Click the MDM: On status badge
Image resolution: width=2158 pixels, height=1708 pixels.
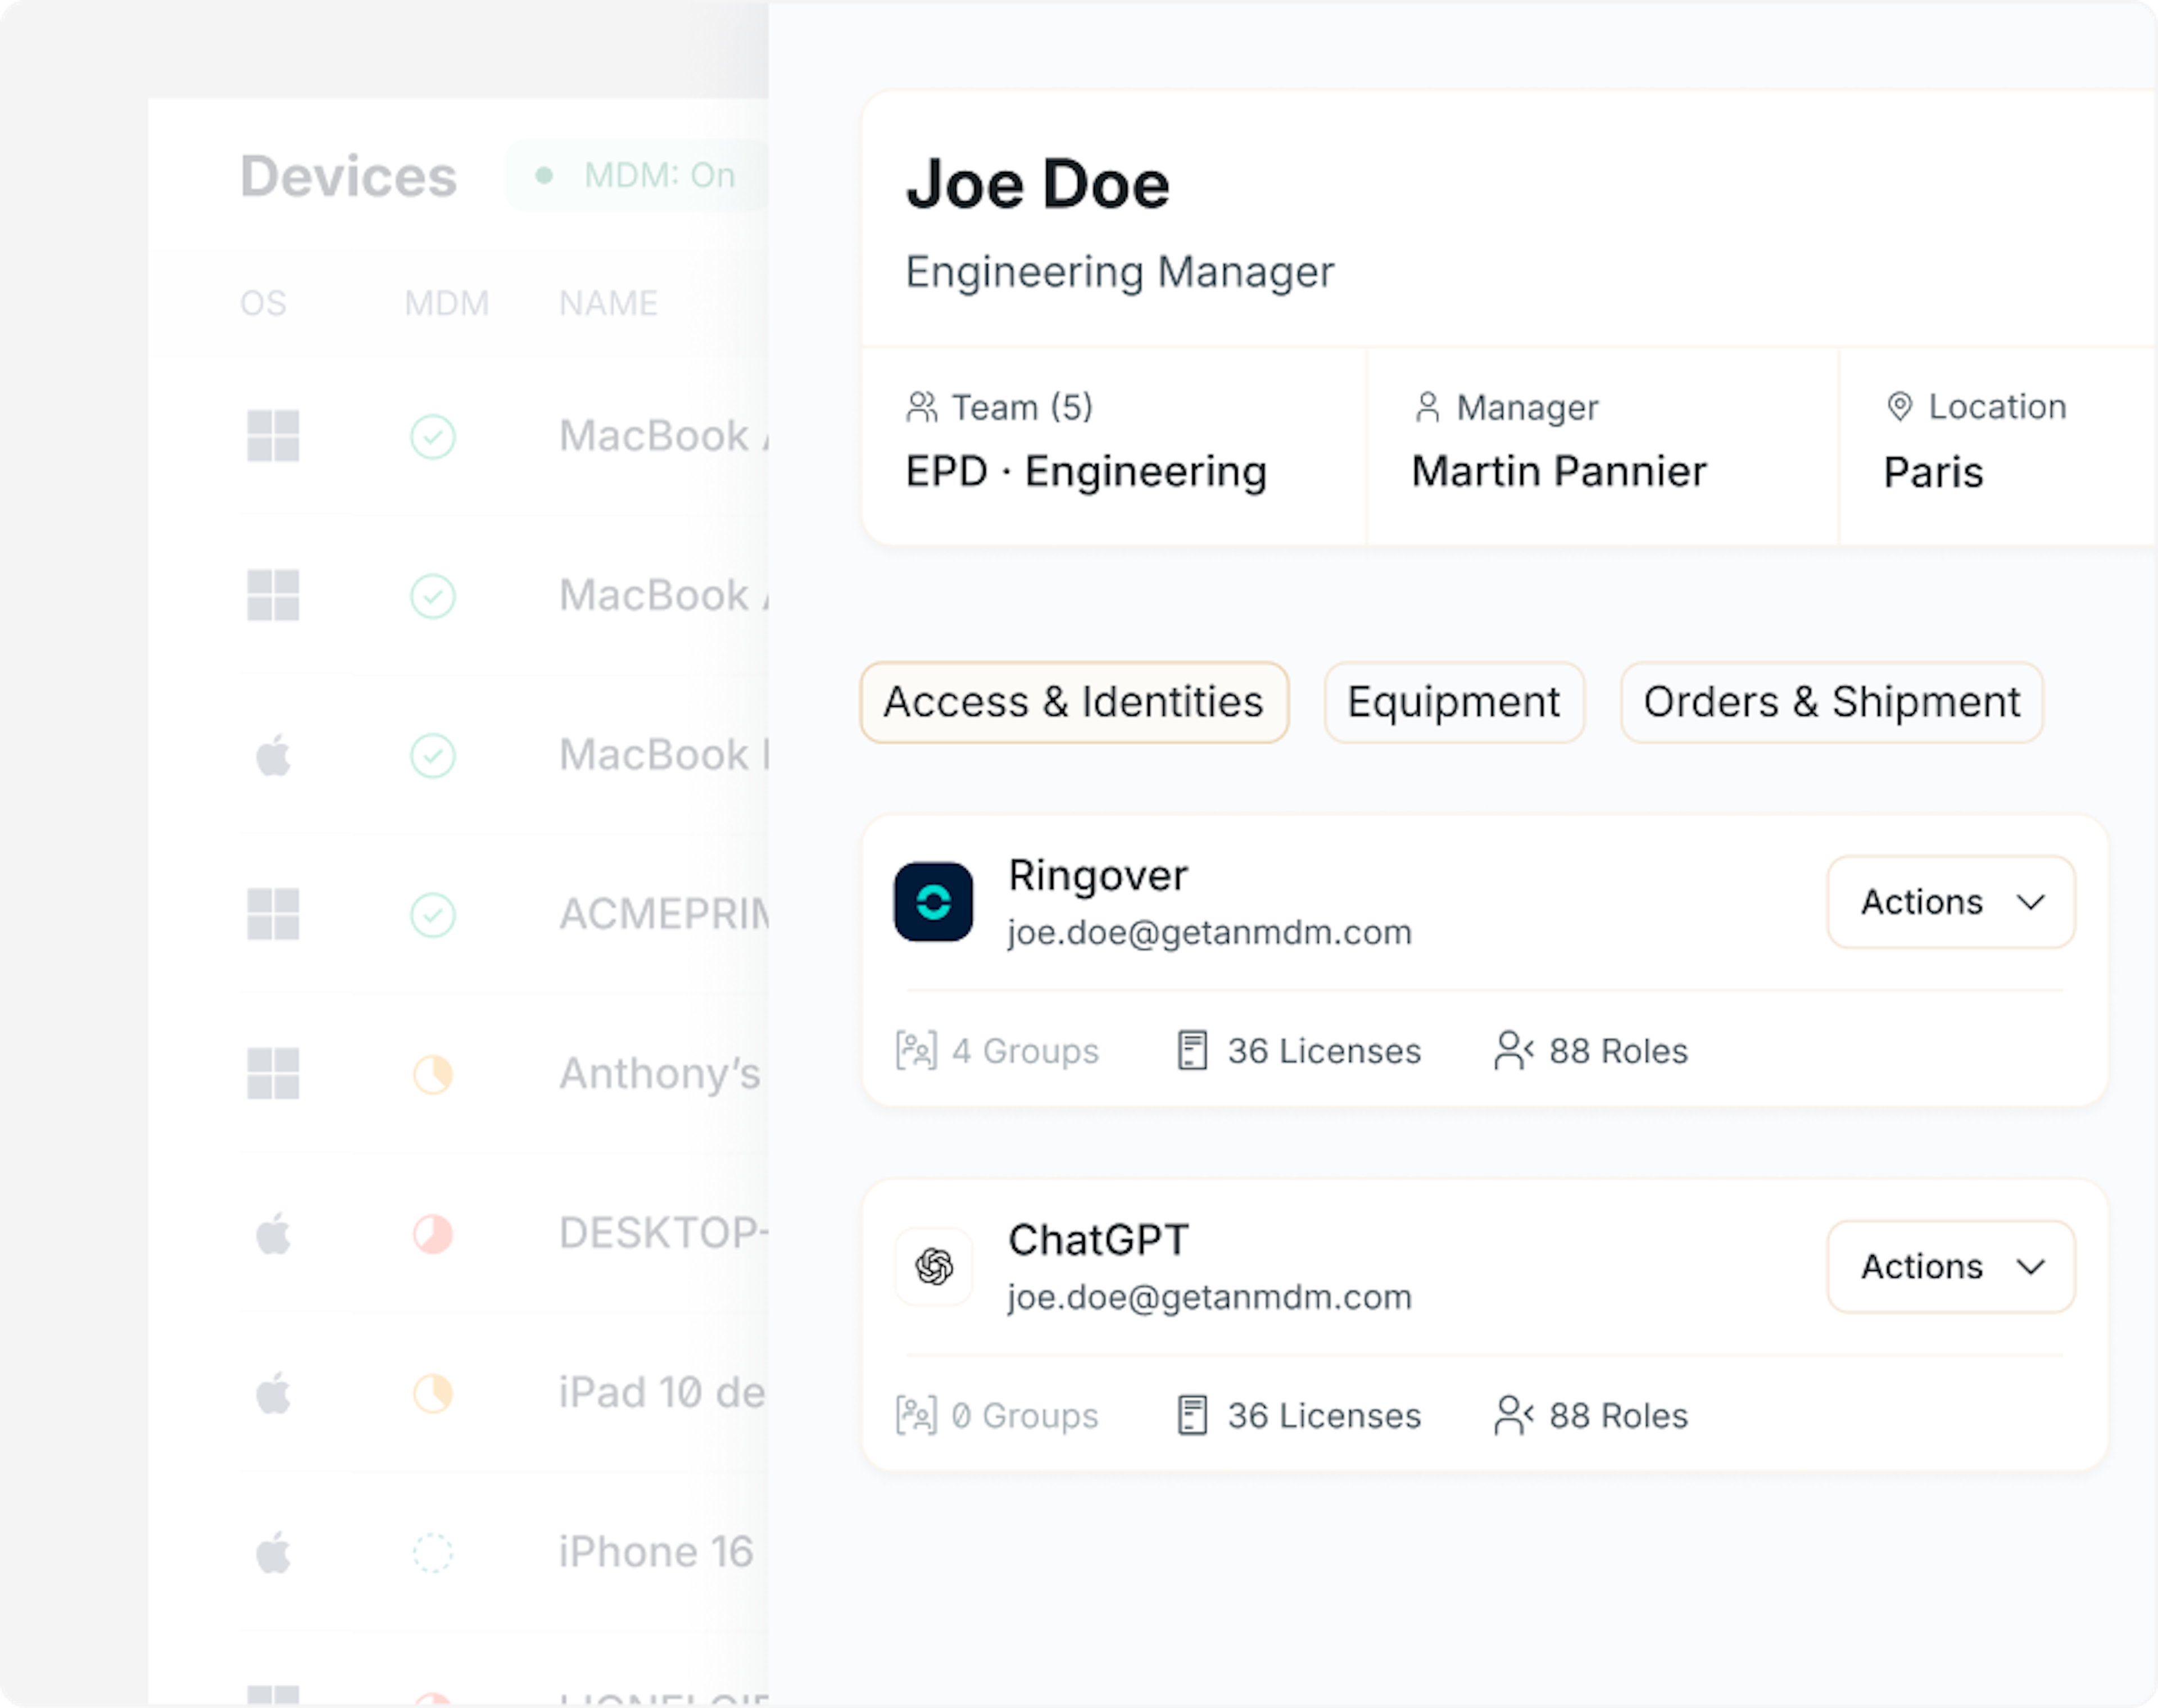637,176
